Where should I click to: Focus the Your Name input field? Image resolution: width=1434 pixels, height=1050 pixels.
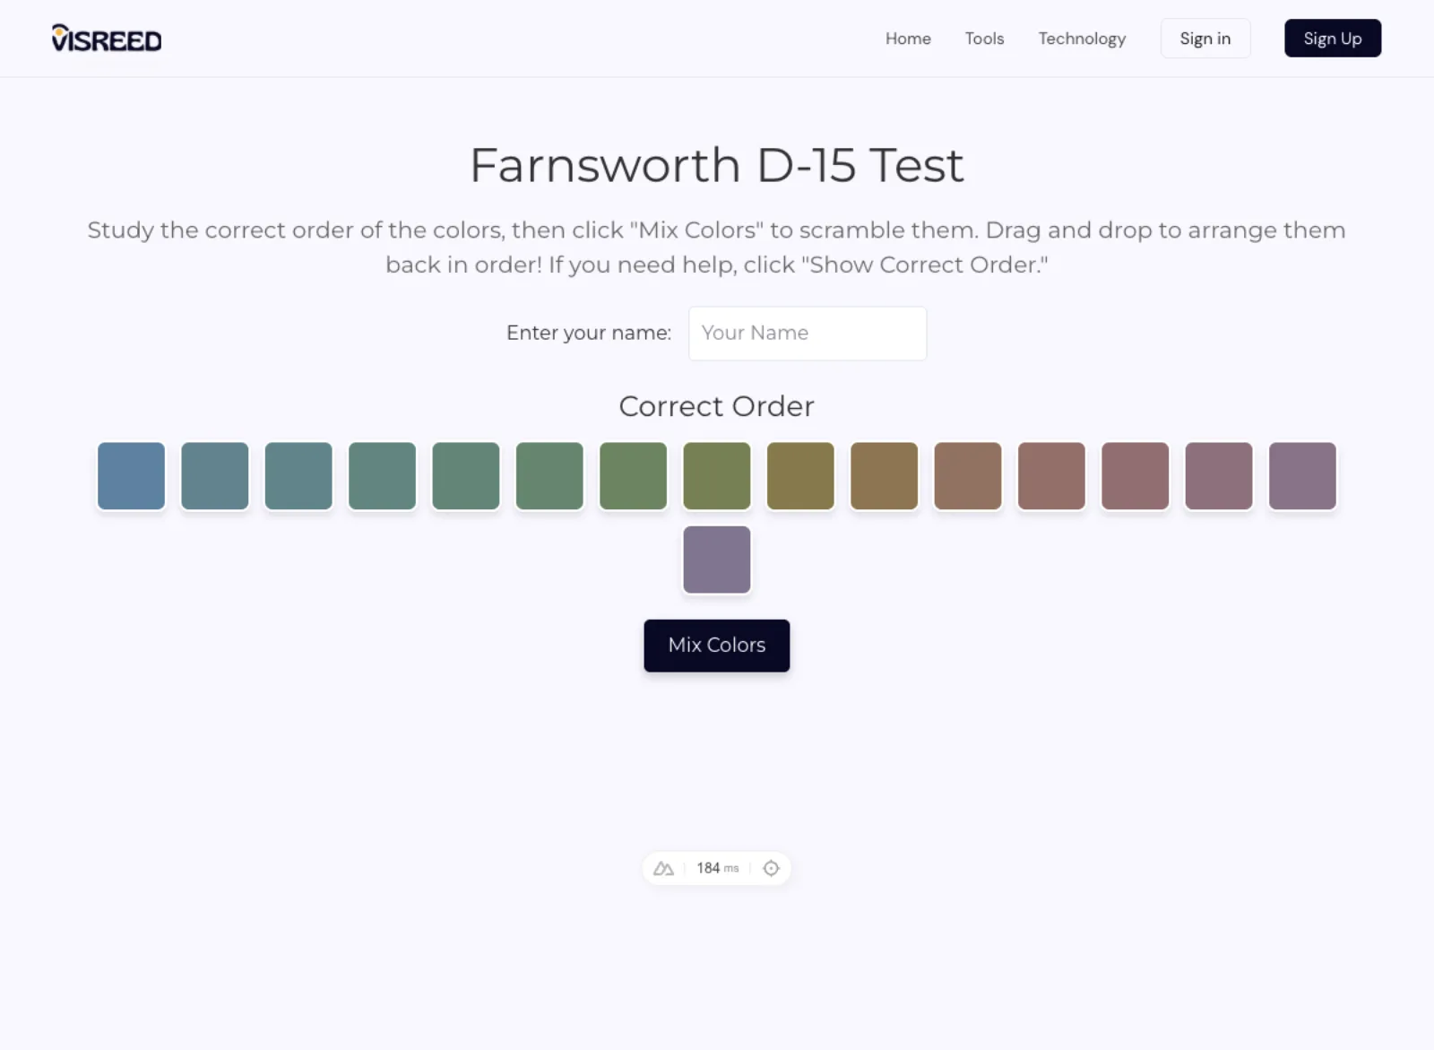click(808, 334)
